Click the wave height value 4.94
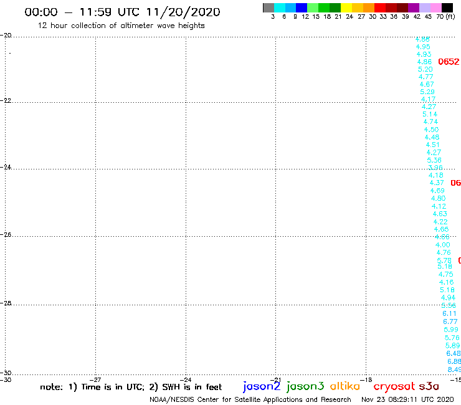461x405 pixels. 449,298
